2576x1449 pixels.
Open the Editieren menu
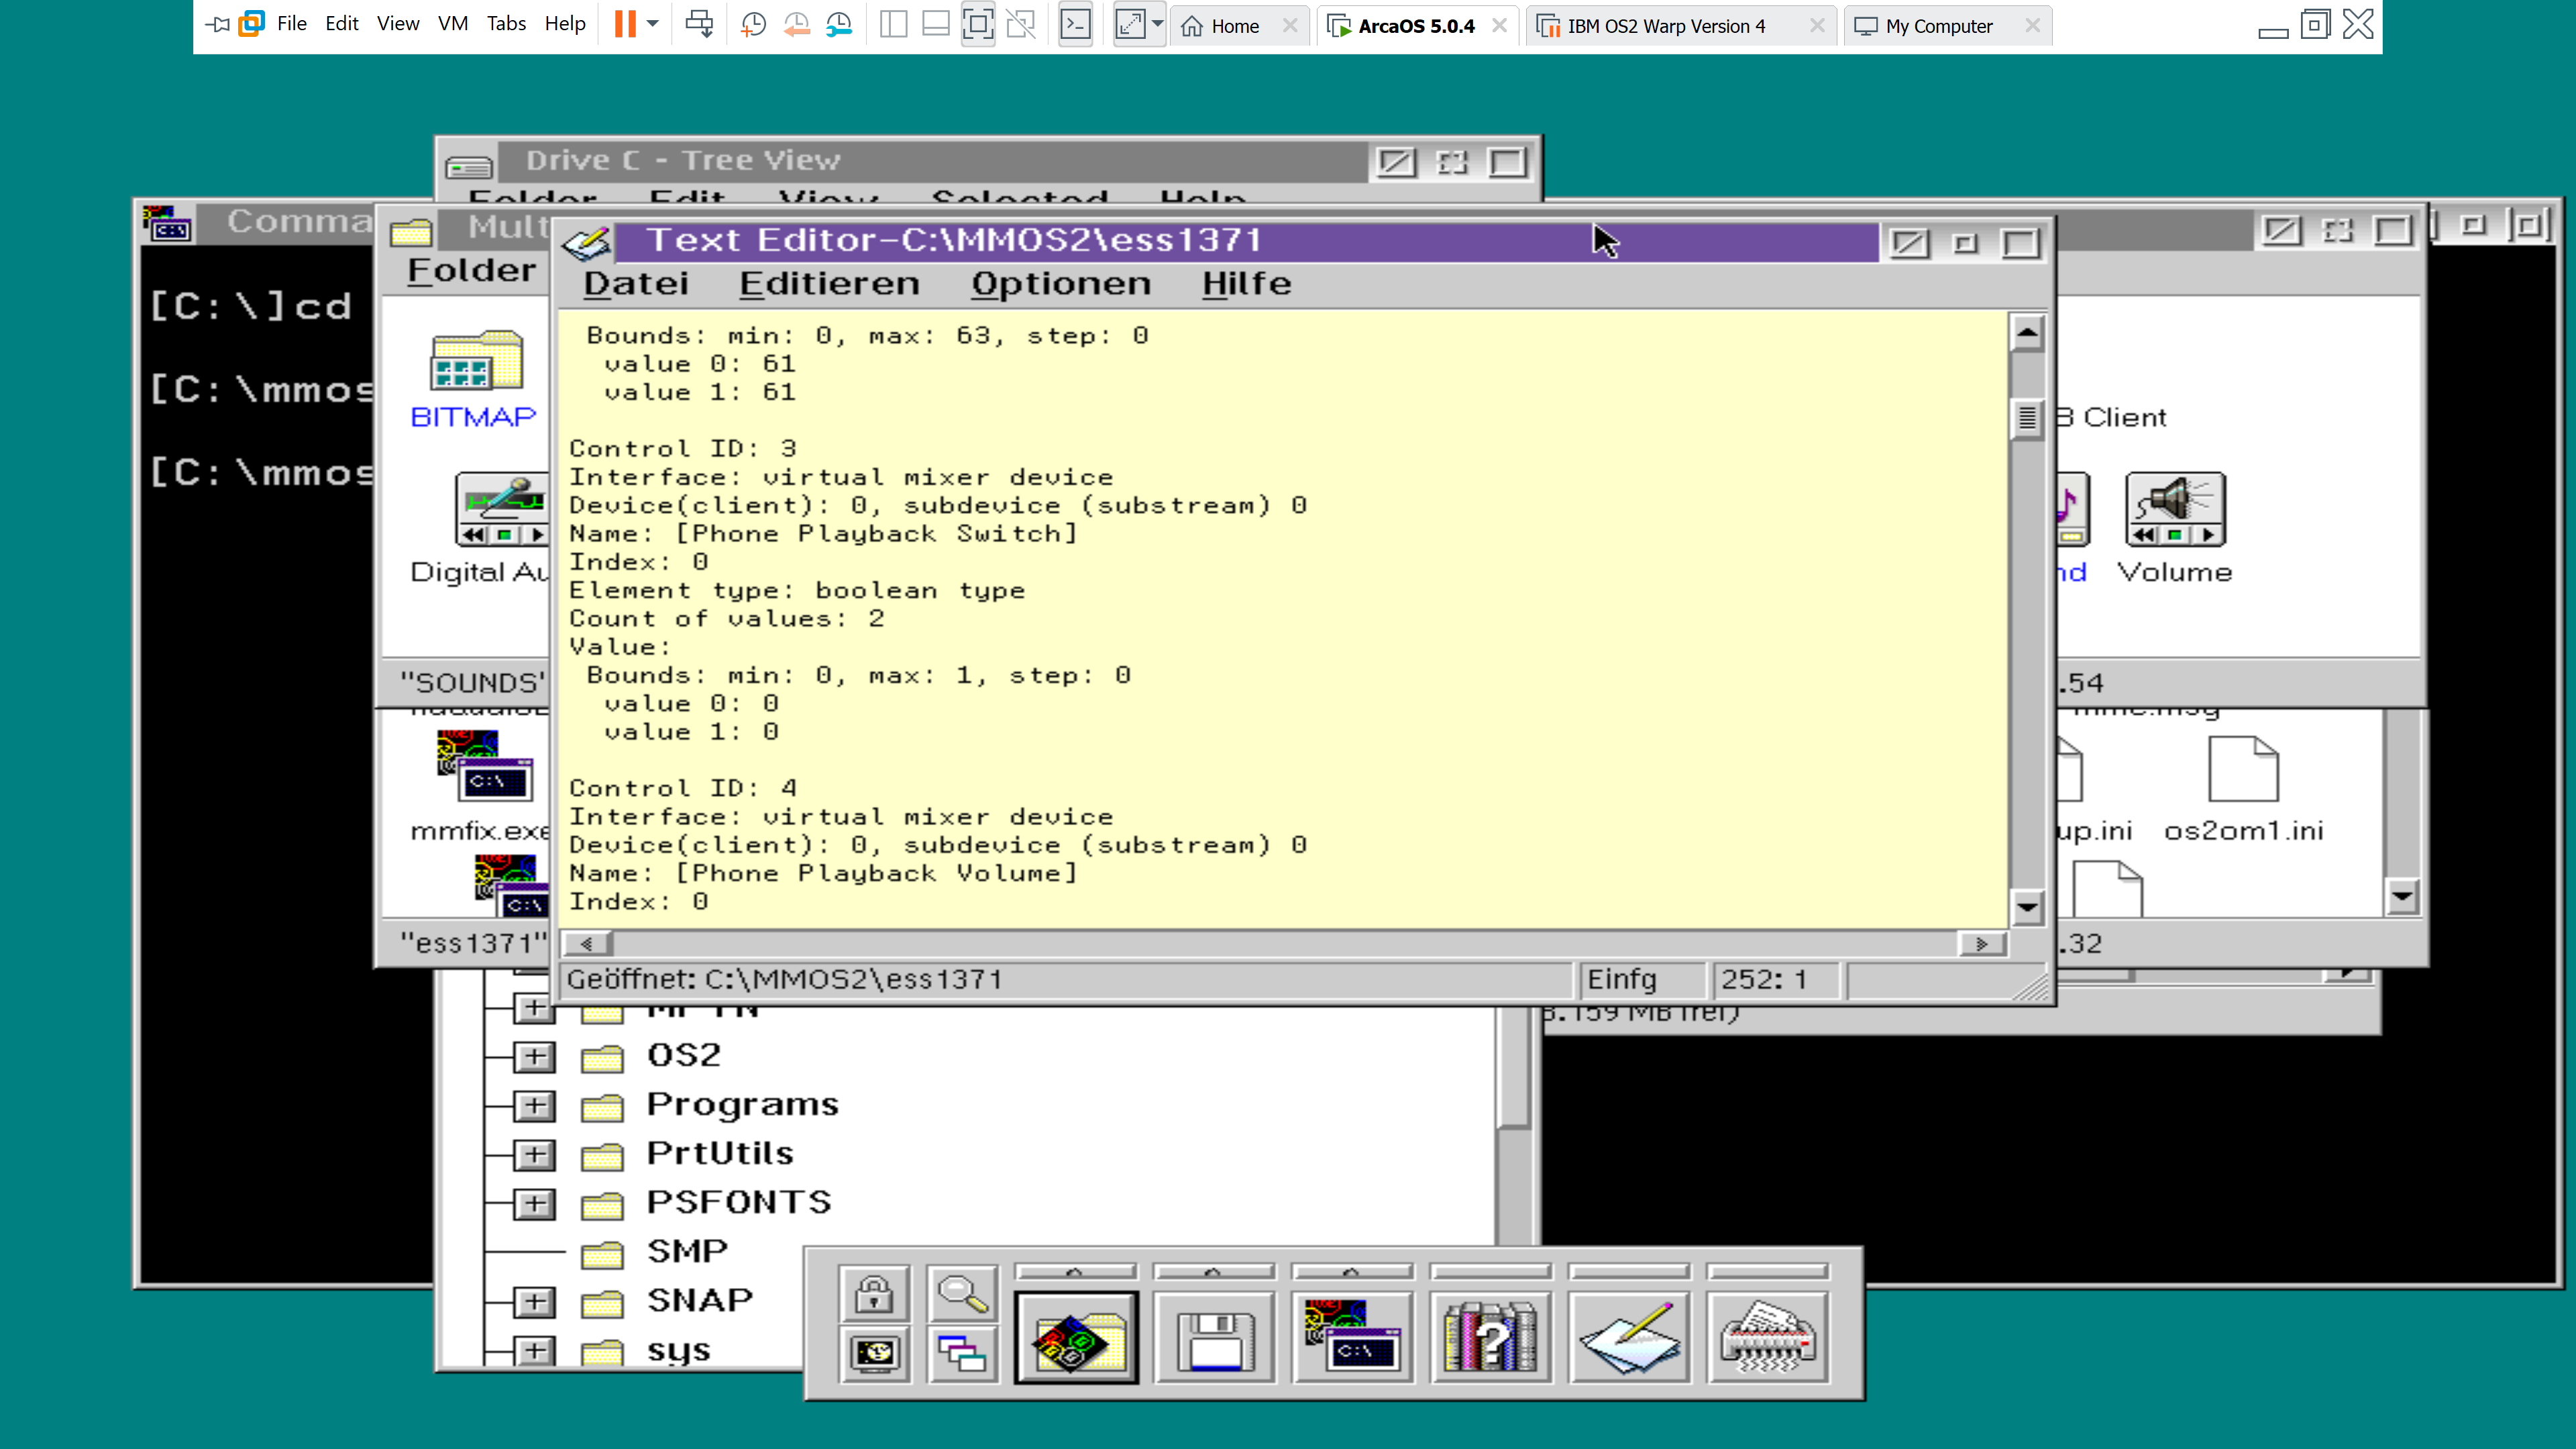pyautogui.click(x=829, y=284)
